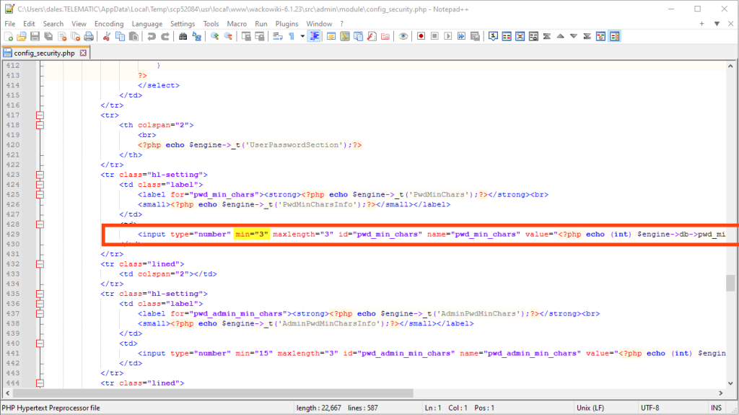Open Find using the binoculars icon
The width and height of the screenshot is (739, 415).
click(183, 36)
